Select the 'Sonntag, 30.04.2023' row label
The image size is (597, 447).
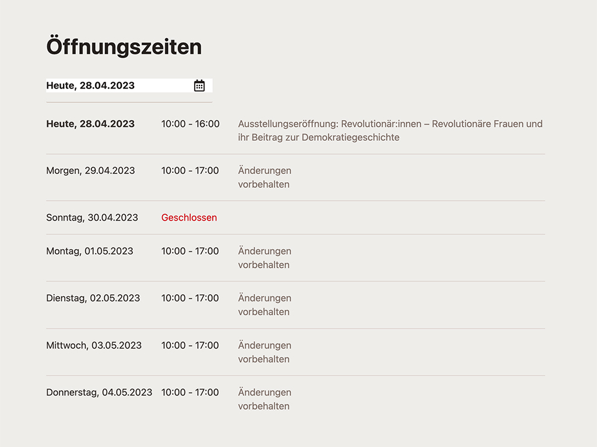(x=92, y=218)
